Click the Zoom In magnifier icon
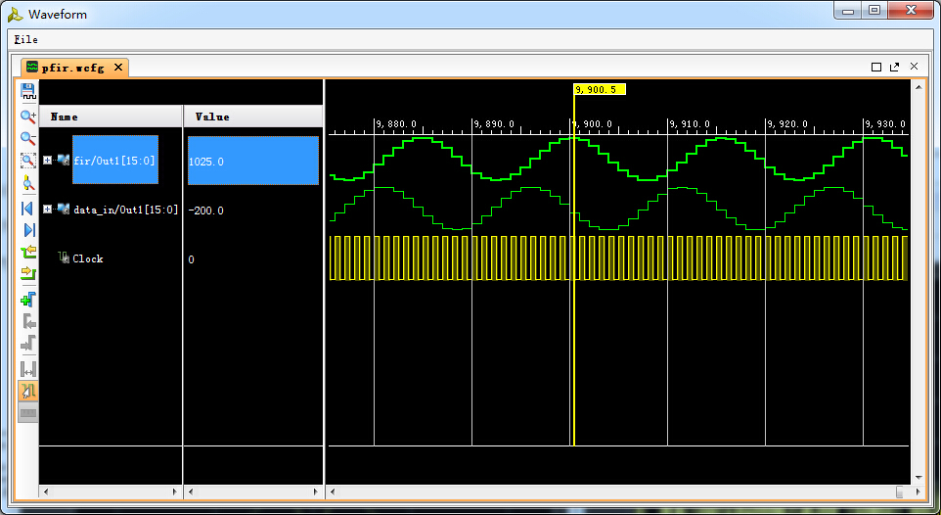This screenshot has height=515, width=941. click(28, 117)
